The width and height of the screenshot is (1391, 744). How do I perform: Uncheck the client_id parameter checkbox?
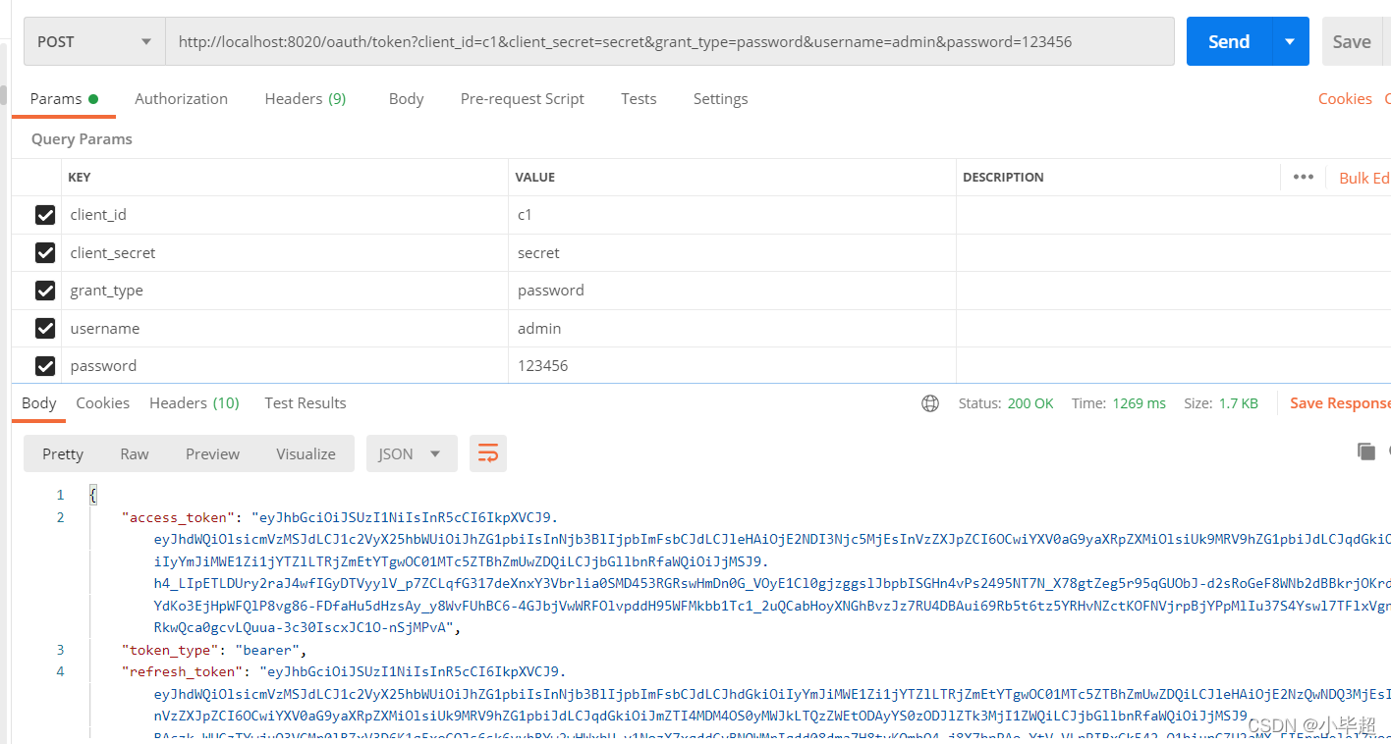point(45,215)
